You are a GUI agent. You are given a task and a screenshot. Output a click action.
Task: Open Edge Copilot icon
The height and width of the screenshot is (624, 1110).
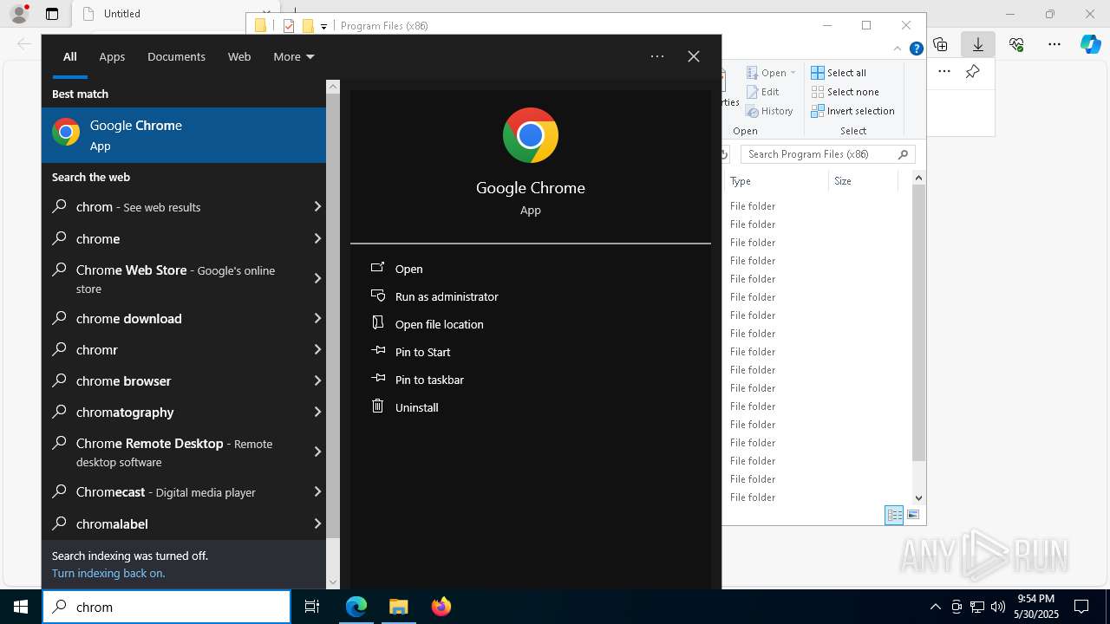(1091, 44)
